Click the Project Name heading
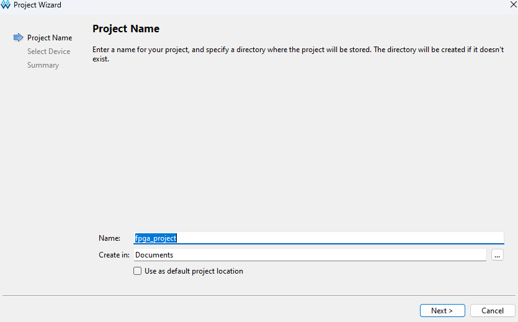 (126, 29)
